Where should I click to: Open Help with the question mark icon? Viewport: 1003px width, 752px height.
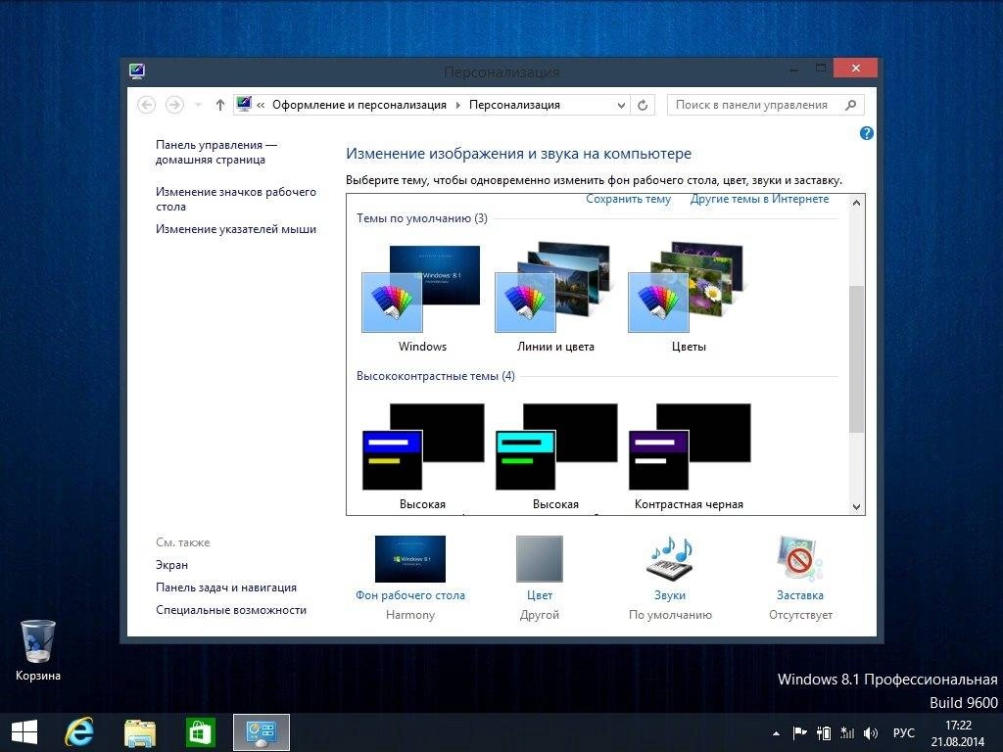coord(866,133)
